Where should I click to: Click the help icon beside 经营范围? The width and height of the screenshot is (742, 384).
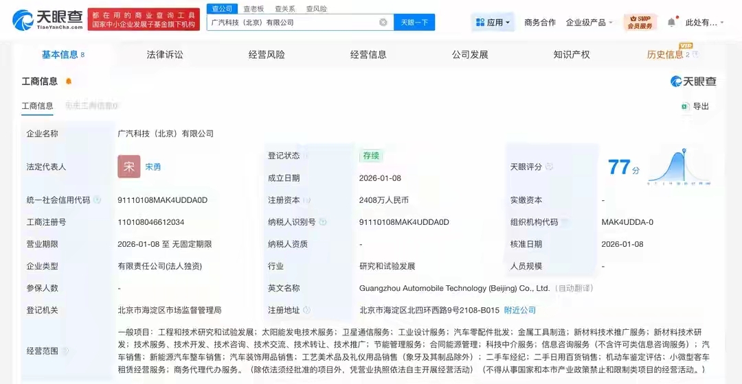pos(65,351)
